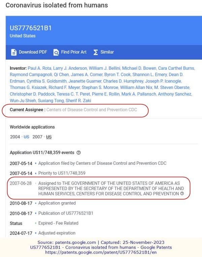Open inventor Cynthia S. Goldsmith link
Viewport: 202px width, 257px height.
tap(46, 81)
